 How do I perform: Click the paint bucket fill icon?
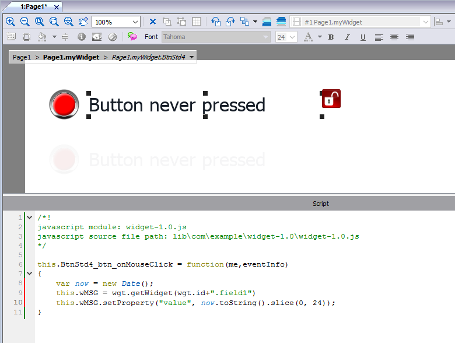pyautogui.click(x=42, y=37)
